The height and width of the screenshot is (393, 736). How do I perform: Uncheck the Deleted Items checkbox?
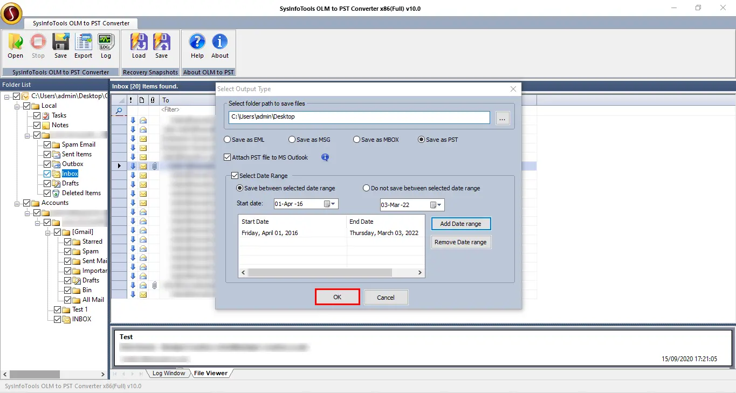47,193
